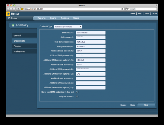
Task: Click the site favicon in the address bar
Action: tap(22, 9)
